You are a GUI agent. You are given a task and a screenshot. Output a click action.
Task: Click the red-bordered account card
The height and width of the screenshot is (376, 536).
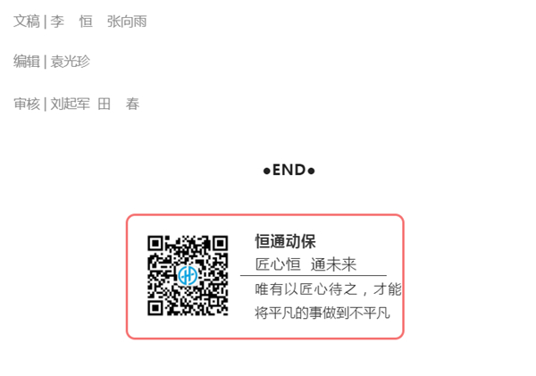pos(265,277)
